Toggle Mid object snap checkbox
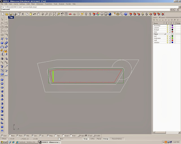The image size is (181, 144). (x=25, y=136)
